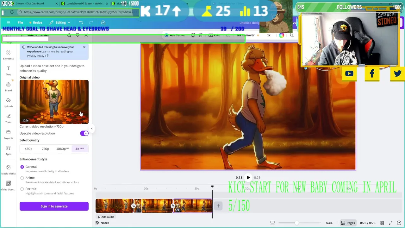The width and height of the screenshot is (405, 228).
Task: Open Apps in sidebar
Action: point(8,150)
